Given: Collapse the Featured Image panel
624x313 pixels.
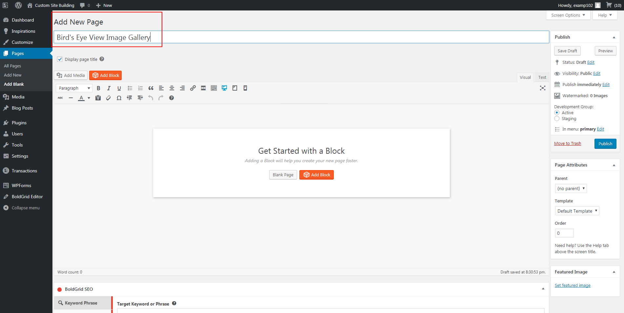Looking at the screenshot, I should [614, 272].
